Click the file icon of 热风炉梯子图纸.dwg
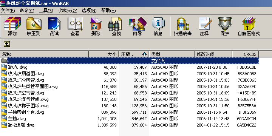This screenshot has width=272, height=136. coord(4,105)
